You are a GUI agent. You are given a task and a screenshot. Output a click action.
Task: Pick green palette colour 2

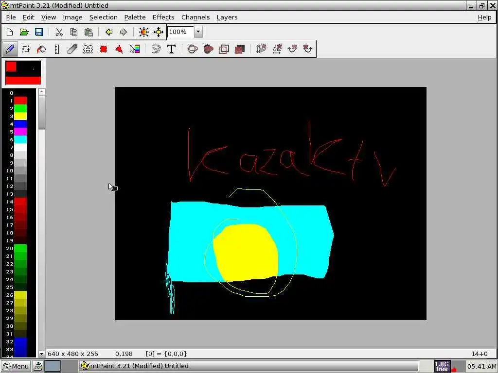coord(20,108)
